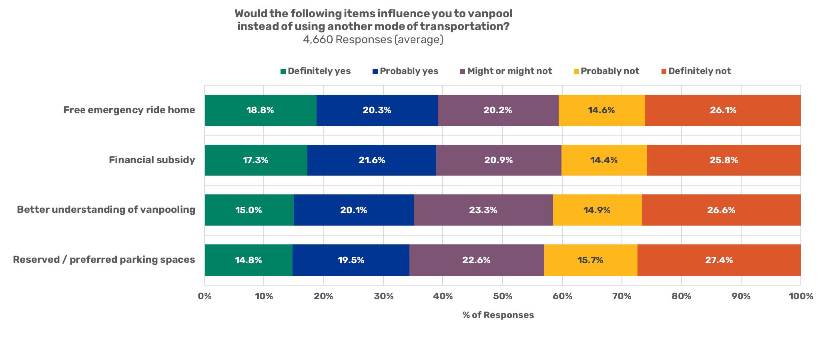
Task: Click the 50% tick on horizontal axis
Action: point(503,296)
